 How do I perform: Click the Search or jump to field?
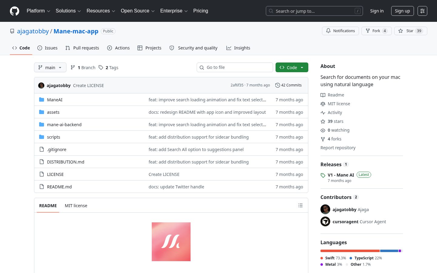tap(314, 11)
